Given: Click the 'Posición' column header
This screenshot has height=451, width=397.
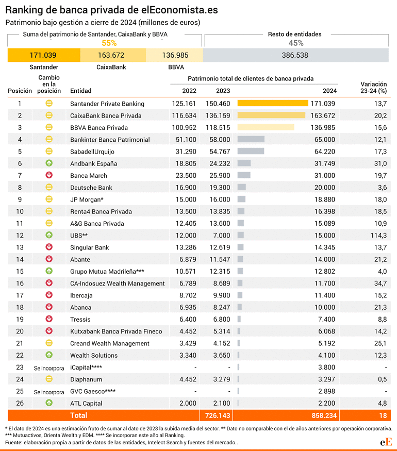Looking at the screenshot, I should tap(20, 91).
